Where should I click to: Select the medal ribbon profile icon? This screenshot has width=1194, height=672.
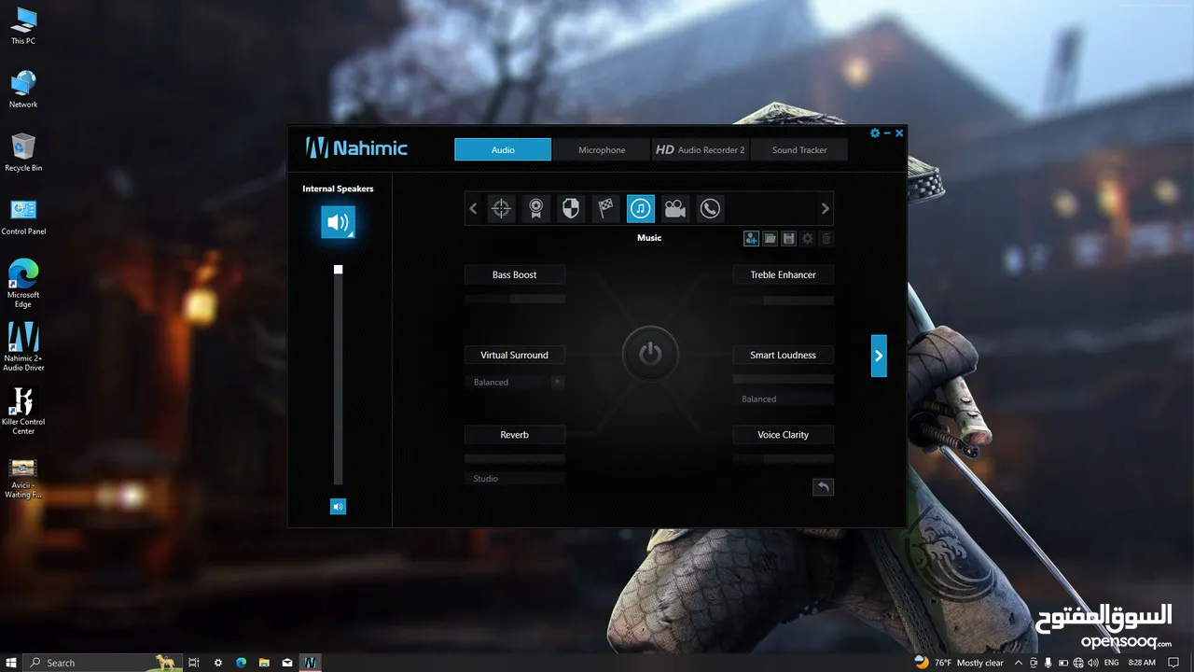pos(535,209)
